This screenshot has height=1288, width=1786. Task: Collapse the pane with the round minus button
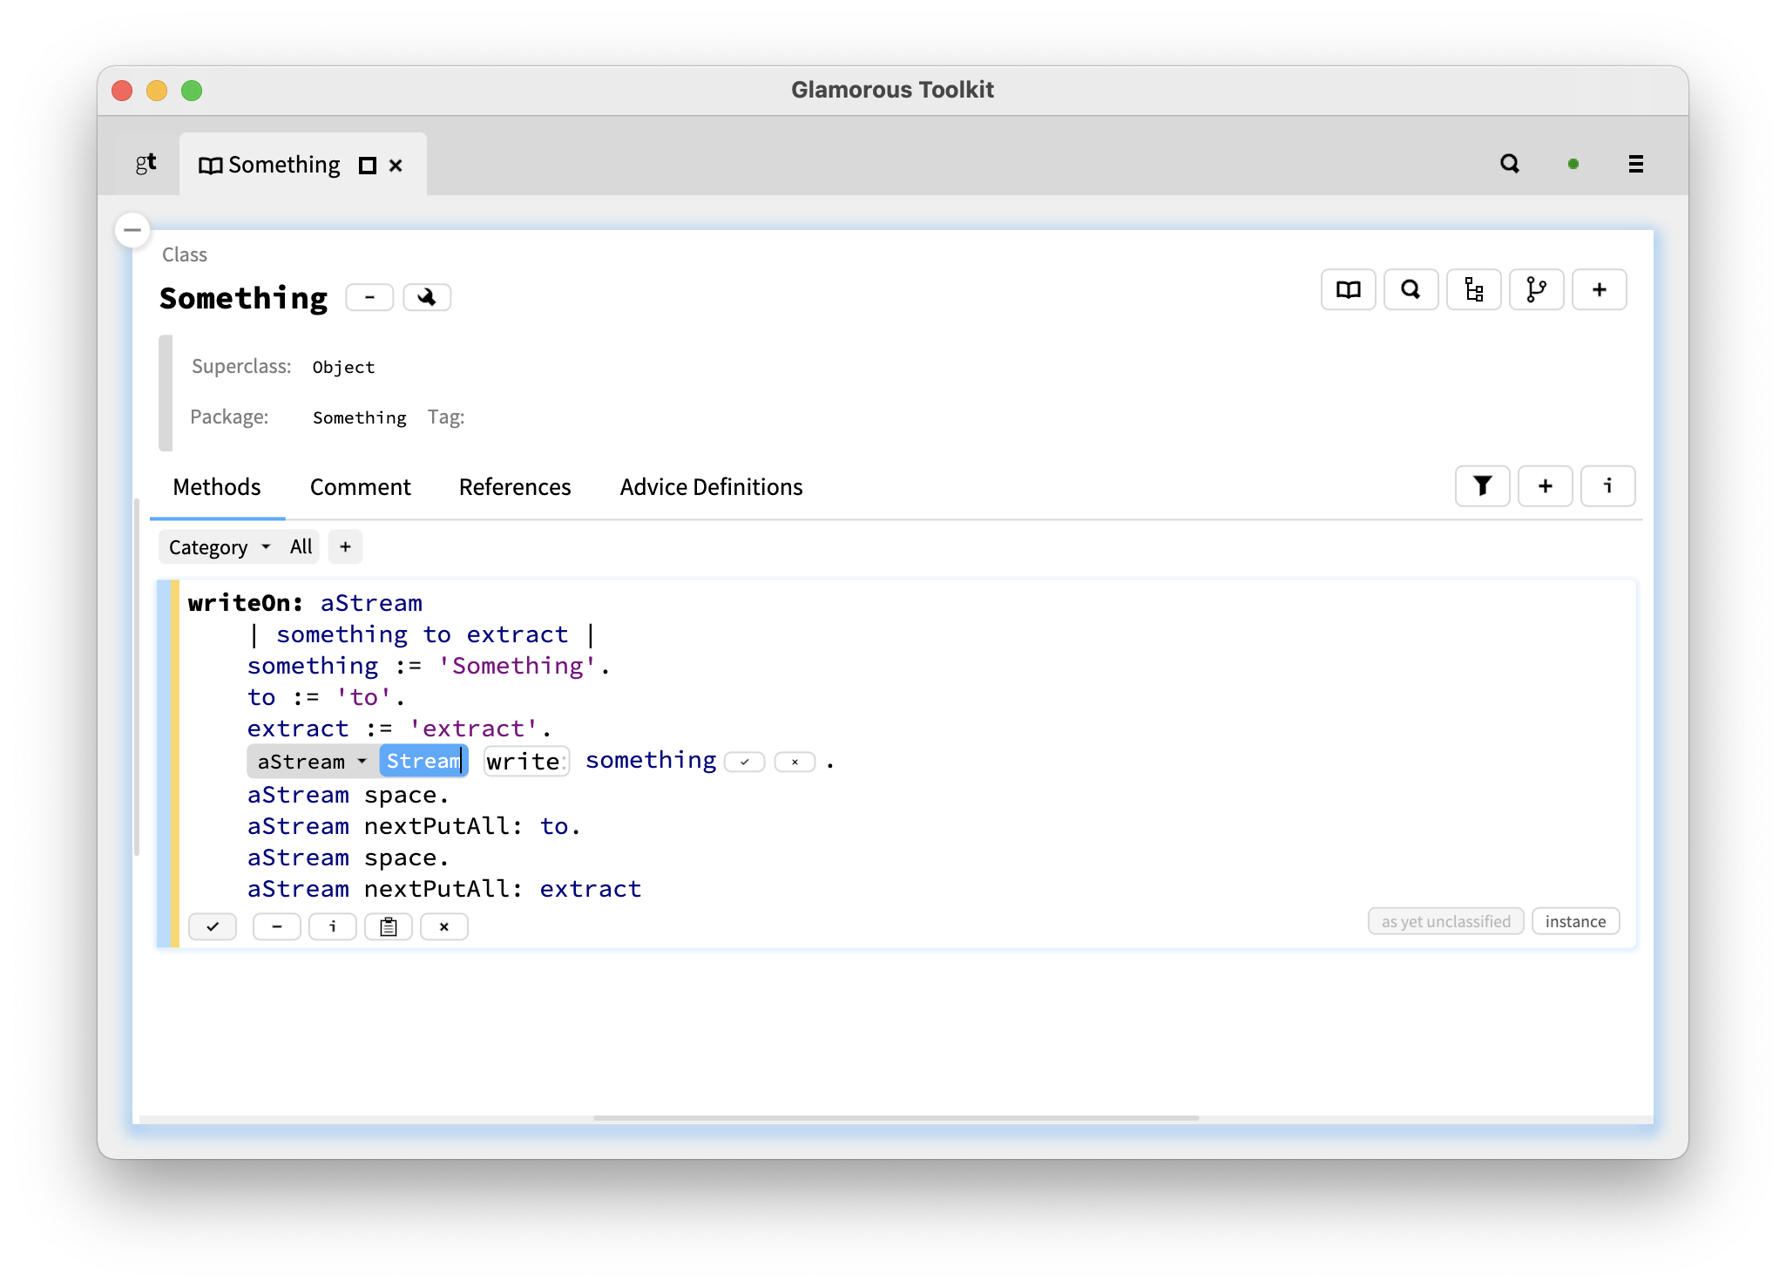click(132, 230)
